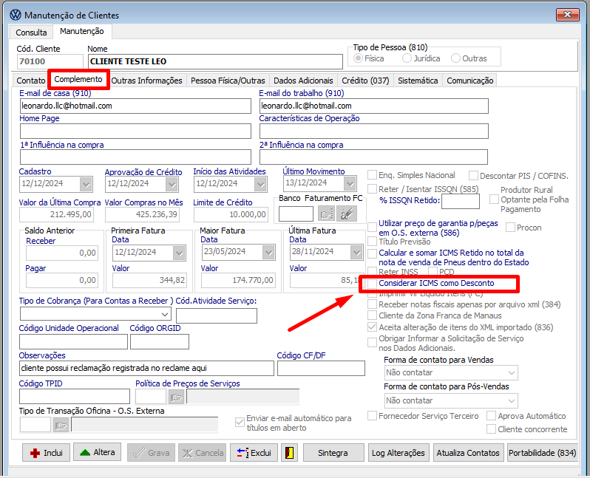Image resolution: width=590 pixels, height=478 pixels.
Task: Open the Comunicação tab
Action: coord(470,81)
